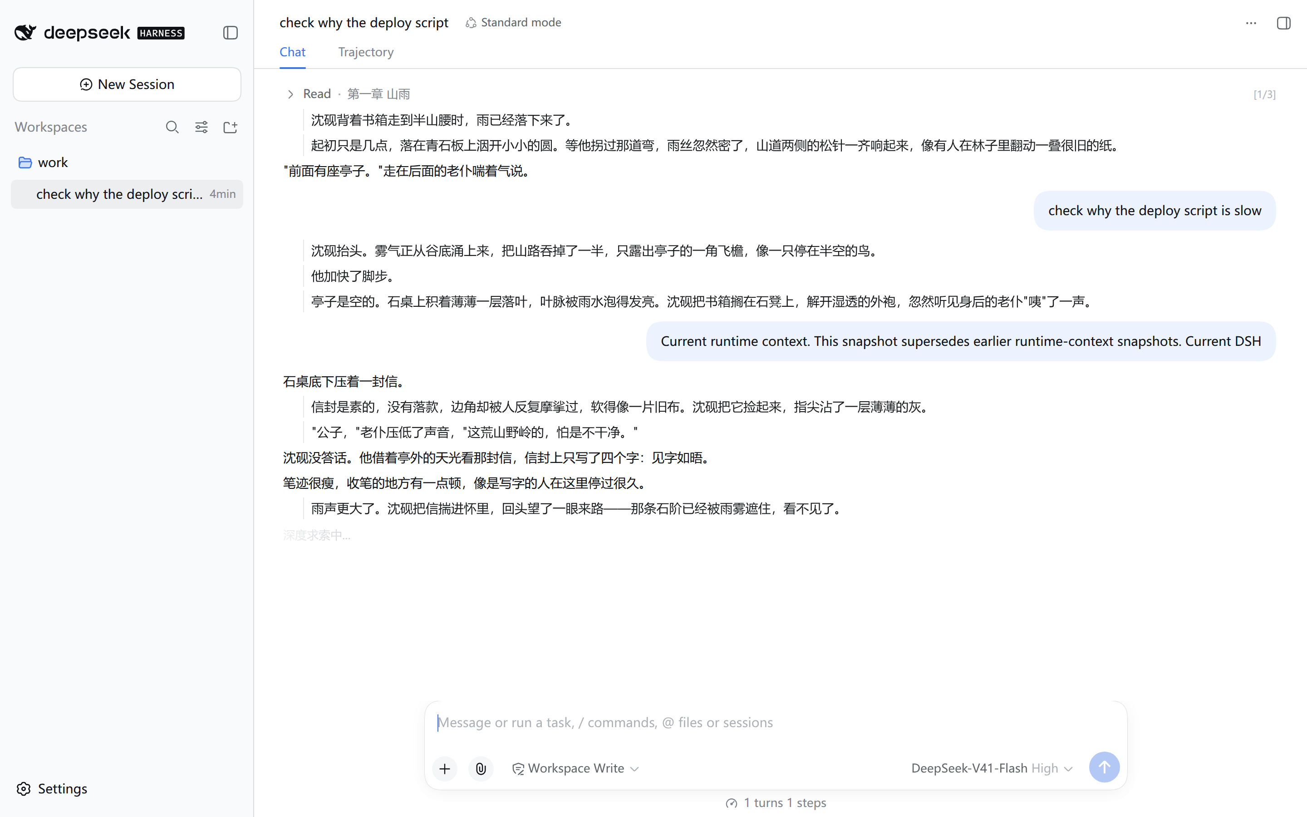1307x817 pixels.
Task: Send message with the arrow button
Action: coord(1105,767)
